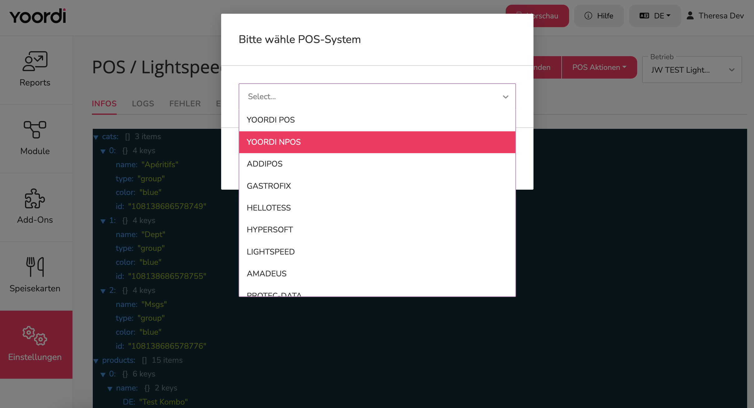Open the Speisekarten fork and knife icon
754x408 pixels.
click(x=35, y=267)
